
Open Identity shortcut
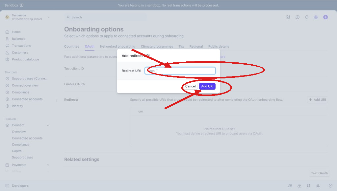pyautogui.click(x=17, y=106)
